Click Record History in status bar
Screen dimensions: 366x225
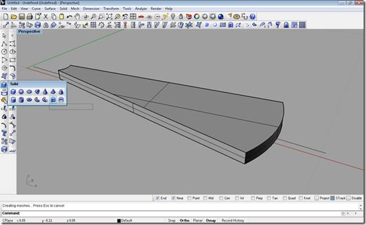[233, 220]
